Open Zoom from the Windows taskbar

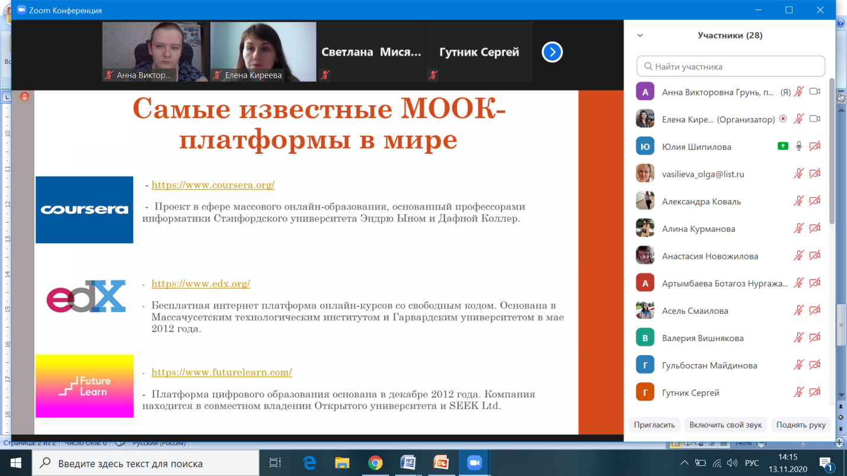(474, 463)
